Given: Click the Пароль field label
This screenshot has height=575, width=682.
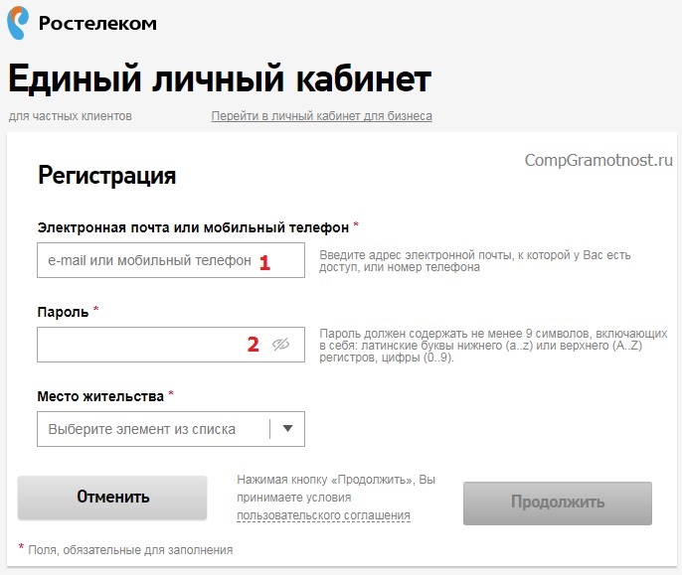Looking at the screenshot, I should [63, 312].
